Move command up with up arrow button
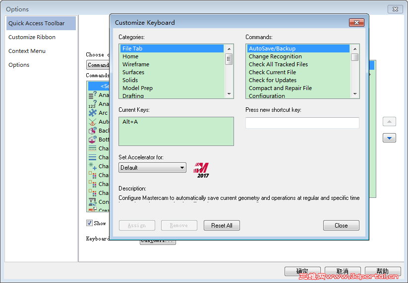408x283 pixels. (x=389, y=122)
